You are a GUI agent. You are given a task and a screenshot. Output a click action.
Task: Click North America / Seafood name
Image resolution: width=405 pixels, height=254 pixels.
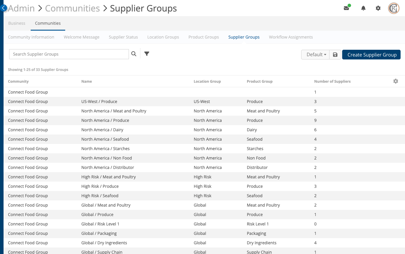coord(105,139)
